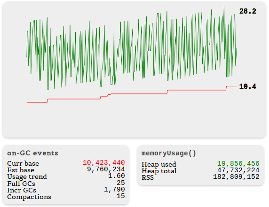Viewport: 269px width, 207px height.
Task: Click the Est base value 9,760,234
Action: (106, 169)
